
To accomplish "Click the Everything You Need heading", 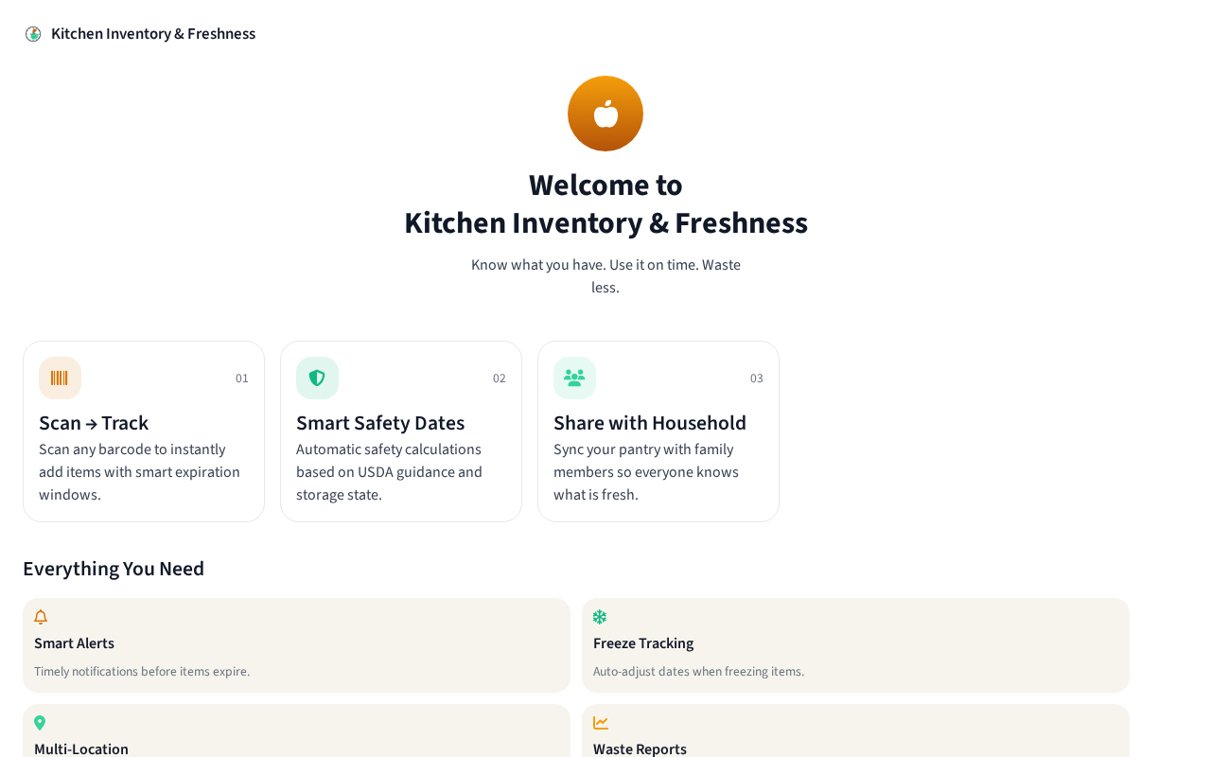I will (x=114, y=569).
